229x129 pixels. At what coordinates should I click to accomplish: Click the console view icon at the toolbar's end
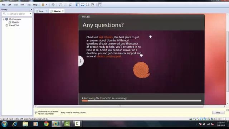pyautogui.click(x=100, y=5)
